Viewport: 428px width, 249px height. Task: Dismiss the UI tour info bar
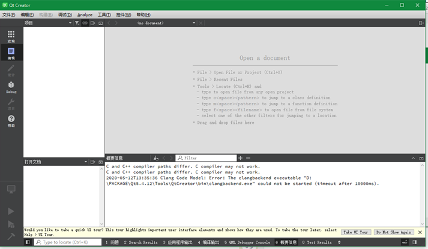click(420, 232)
